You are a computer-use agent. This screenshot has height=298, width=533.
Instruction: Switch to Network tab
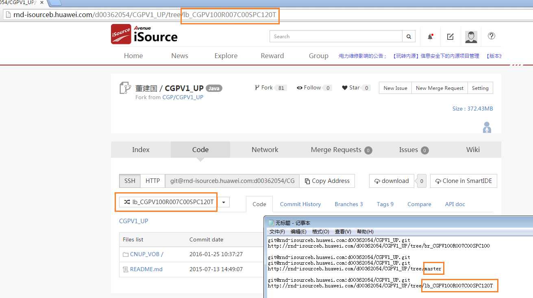265,150
